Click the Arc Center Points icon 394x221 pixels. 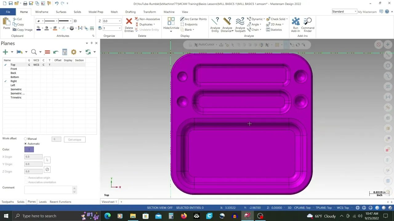(x=182, y=19)
